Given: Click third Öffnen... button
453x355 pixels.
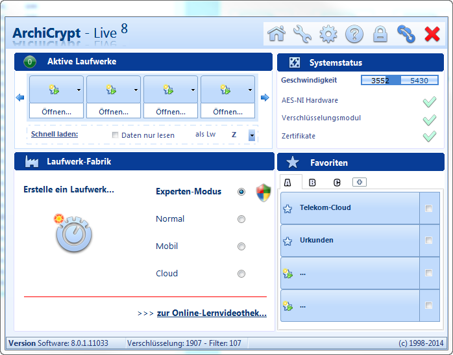Looking at the screenshot, I should click(171, 112).
